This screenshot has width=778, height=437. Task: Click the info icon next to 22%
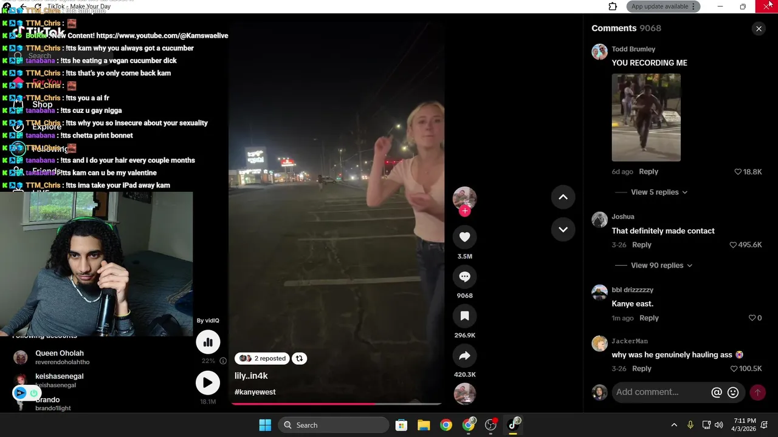223,361
